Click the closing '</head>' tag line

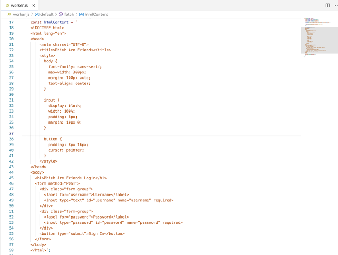[38, 167]
